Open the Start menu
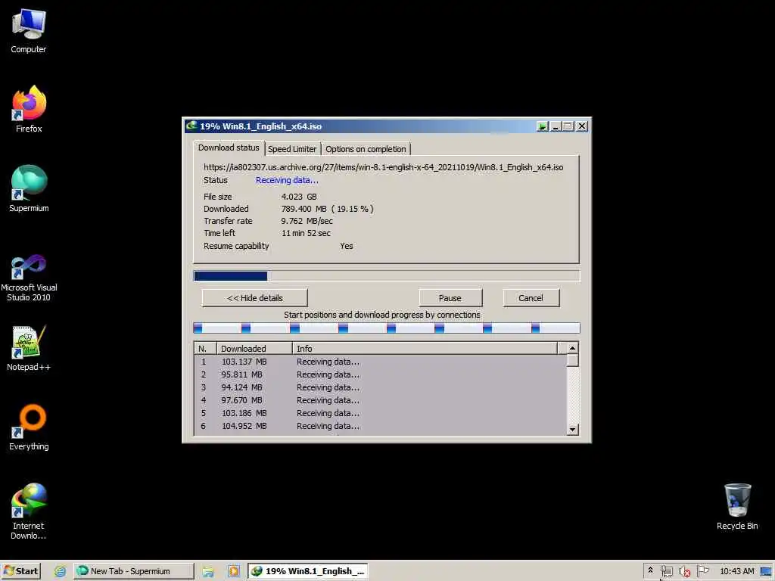 pos(20,571)
